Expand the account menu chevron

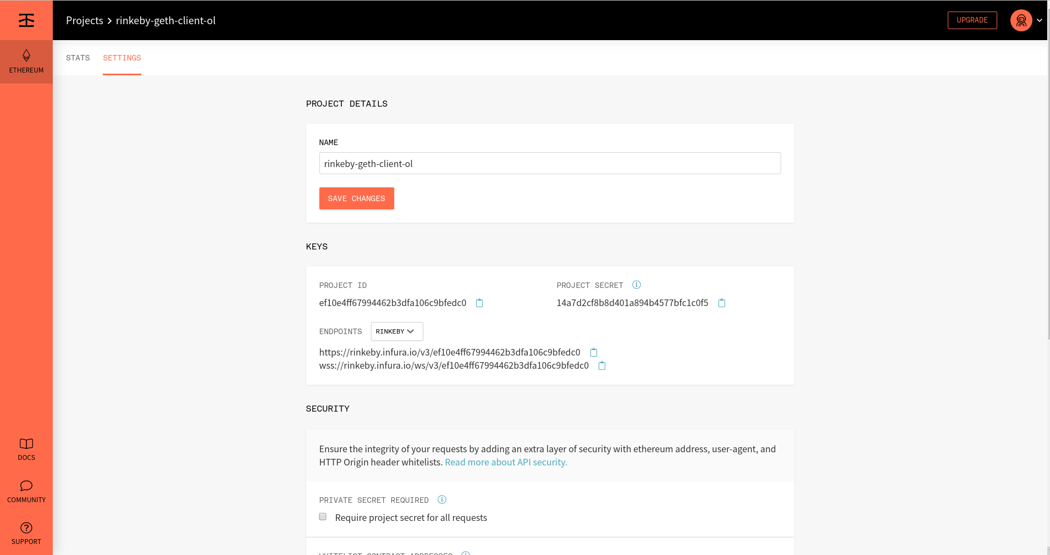1040,20
